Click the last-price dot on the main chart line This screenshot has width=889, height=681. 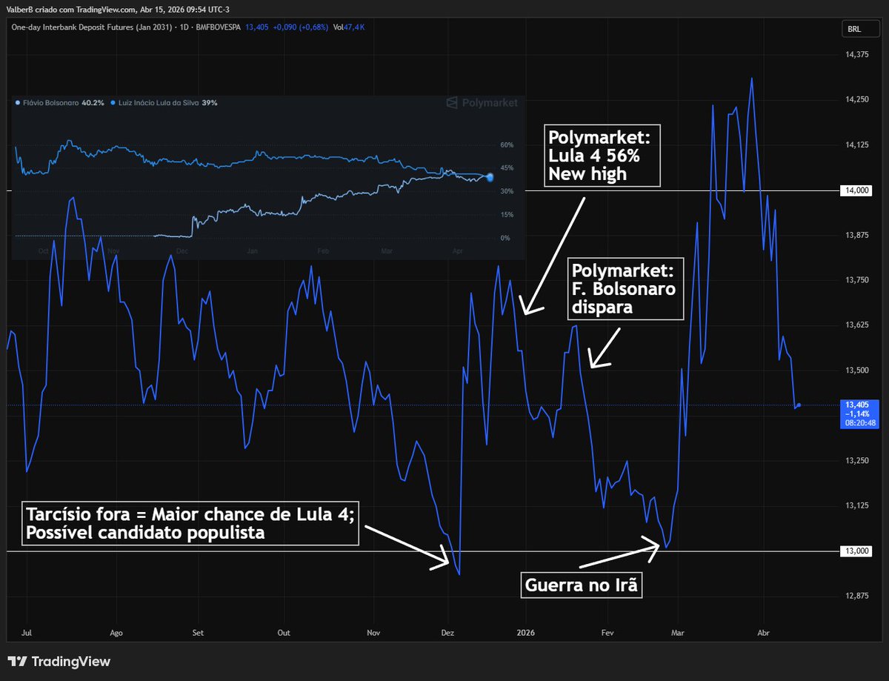pos(799,405)
